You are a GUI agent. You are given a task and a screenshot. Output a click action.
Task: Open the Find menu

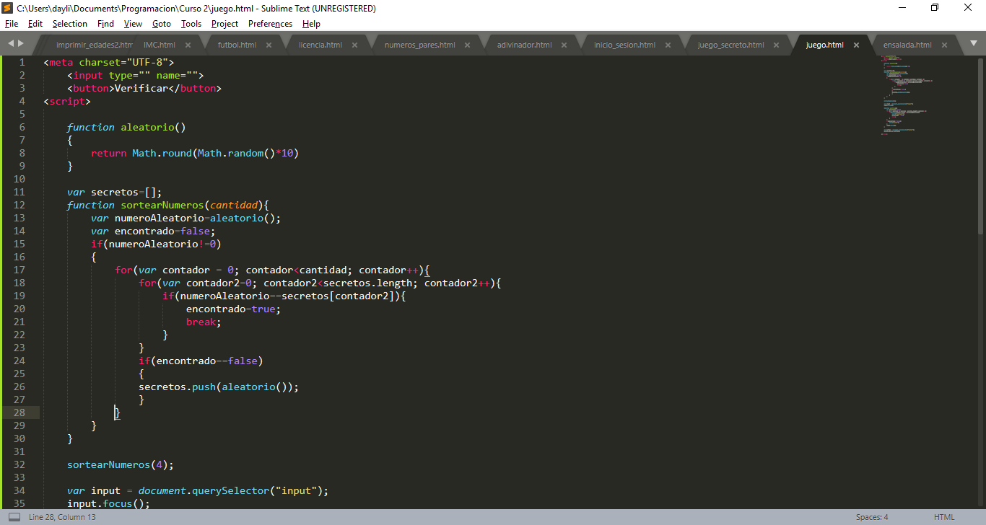point(105,24)
